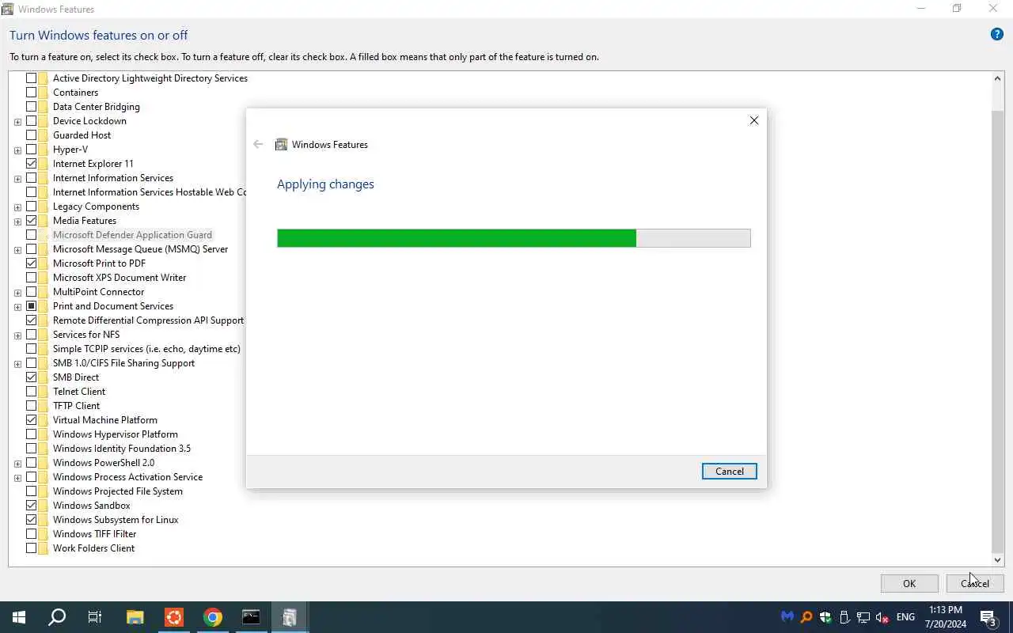
Task: Enable the Containers checkbox
Action: click(32, 93)
